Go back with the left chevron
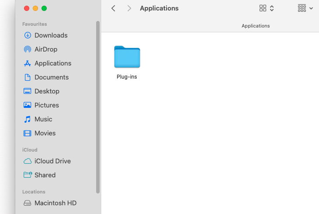The width and height of the screenshot is (319, 214). click(113, 8)
